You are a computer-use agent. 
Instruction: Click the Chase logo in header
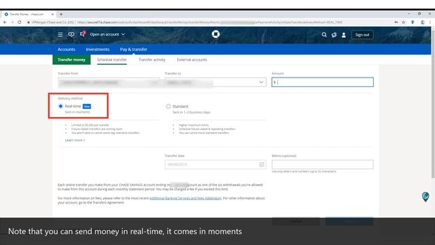click(x=215, y=34)
